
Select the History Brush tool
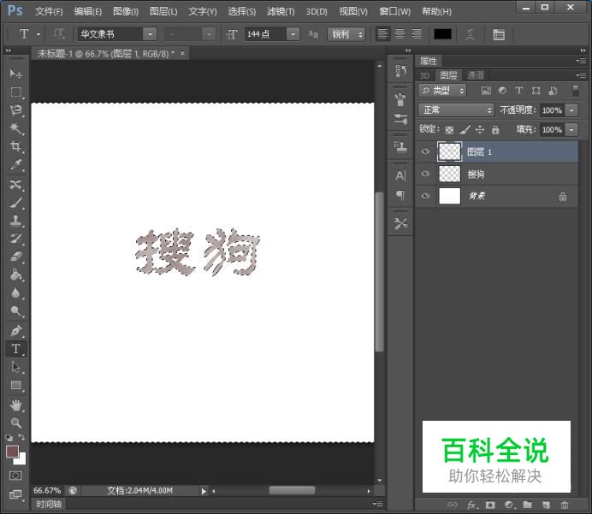click(x=15, y=239)
